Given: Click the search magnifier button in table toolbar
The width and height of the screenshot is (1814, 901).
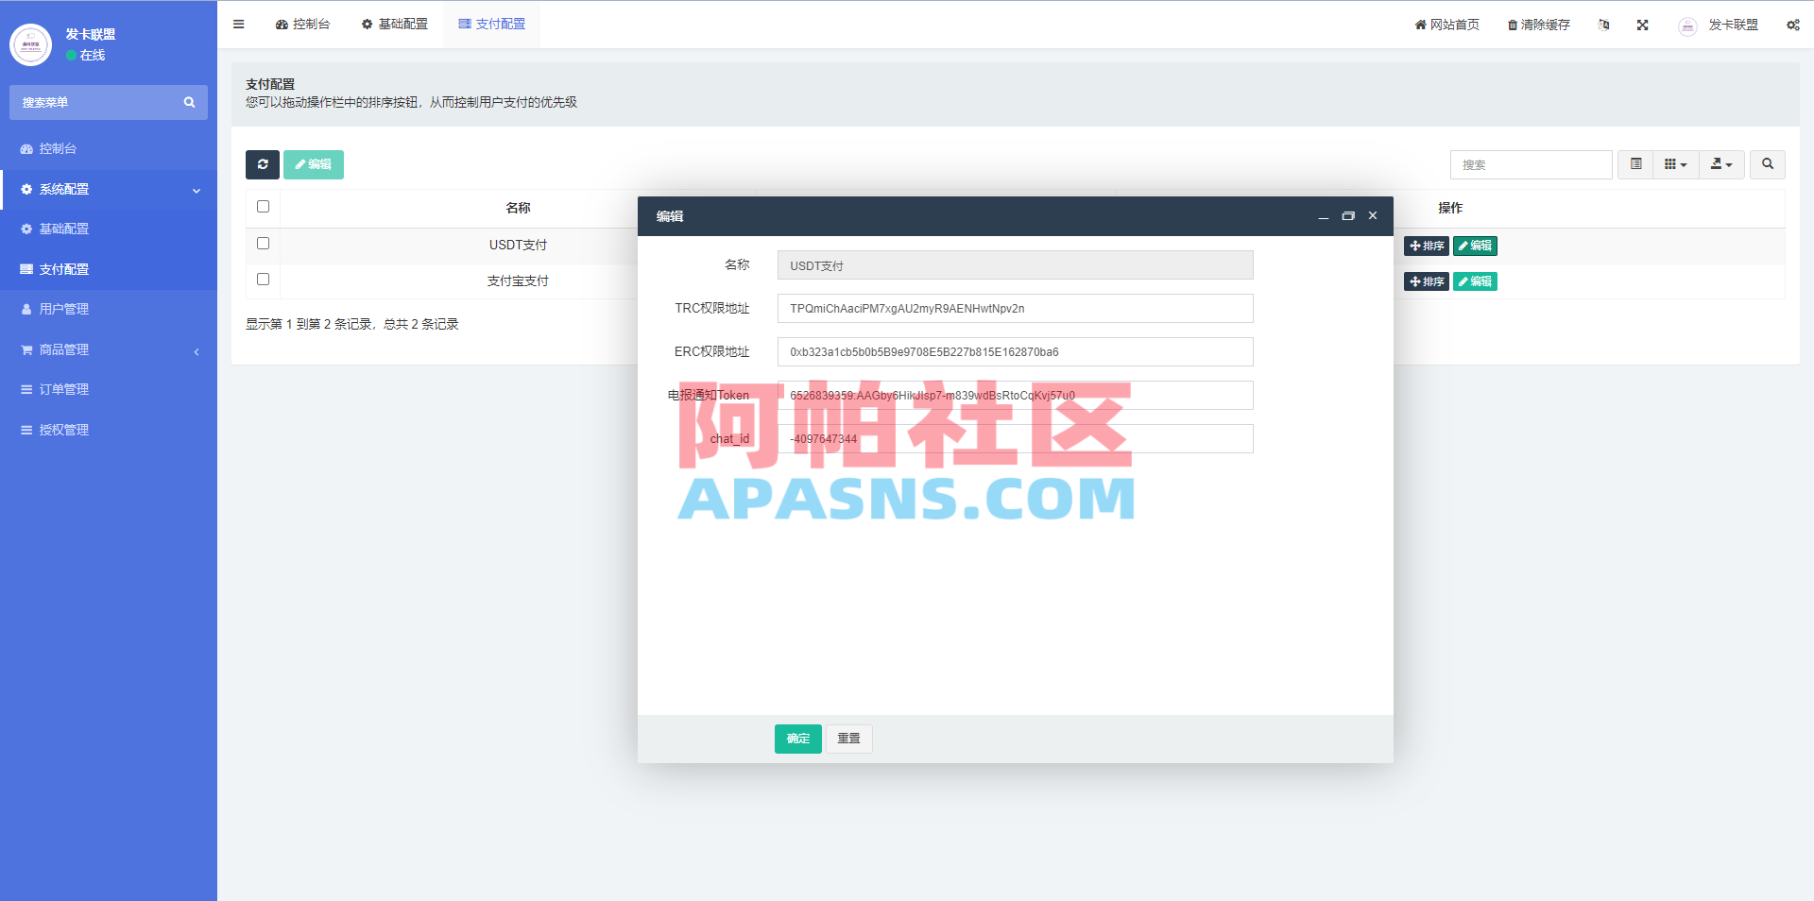Looking at the screenshot, I should coord(1767,164).
